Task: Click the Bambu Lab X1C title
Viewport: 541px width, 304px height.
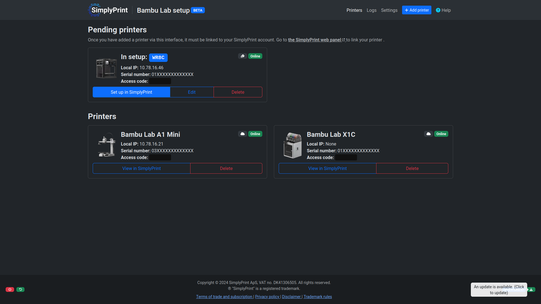Action: point(331,134)
